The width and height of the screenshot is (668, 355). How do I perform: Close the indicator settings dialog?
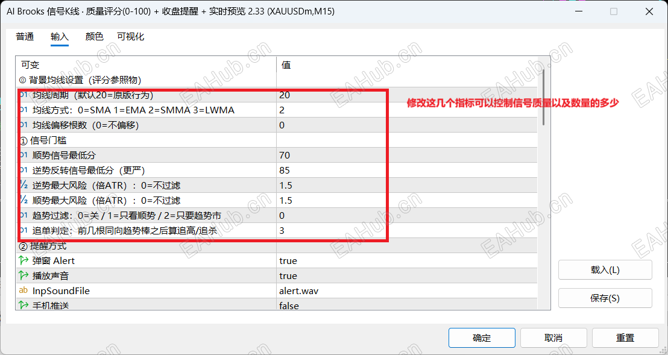coord(649,11)
